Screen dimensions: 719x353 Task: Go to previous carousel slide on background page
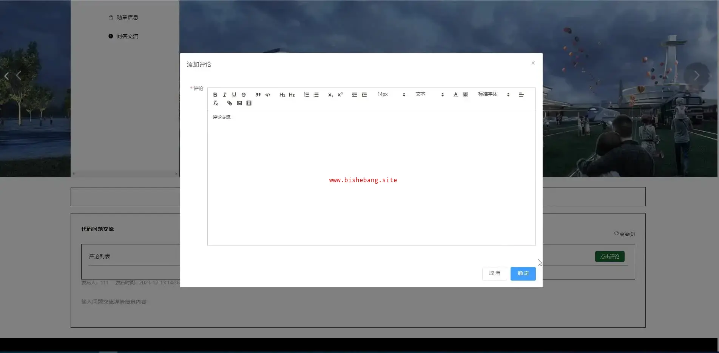18,76
